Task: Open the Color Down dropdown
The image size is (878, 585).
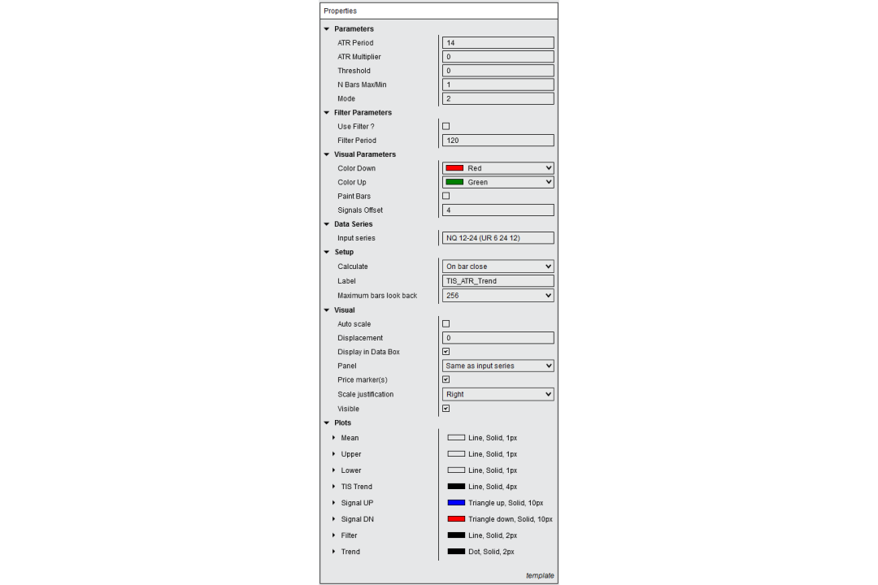Action: click(x=498, y=168)
